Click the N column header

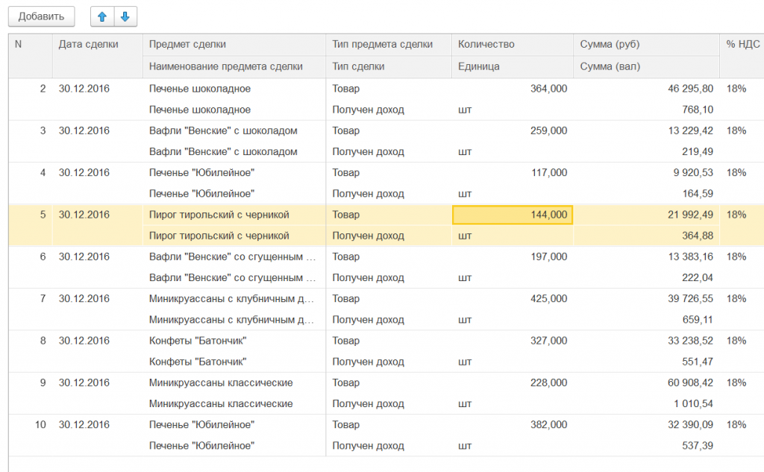19,45
